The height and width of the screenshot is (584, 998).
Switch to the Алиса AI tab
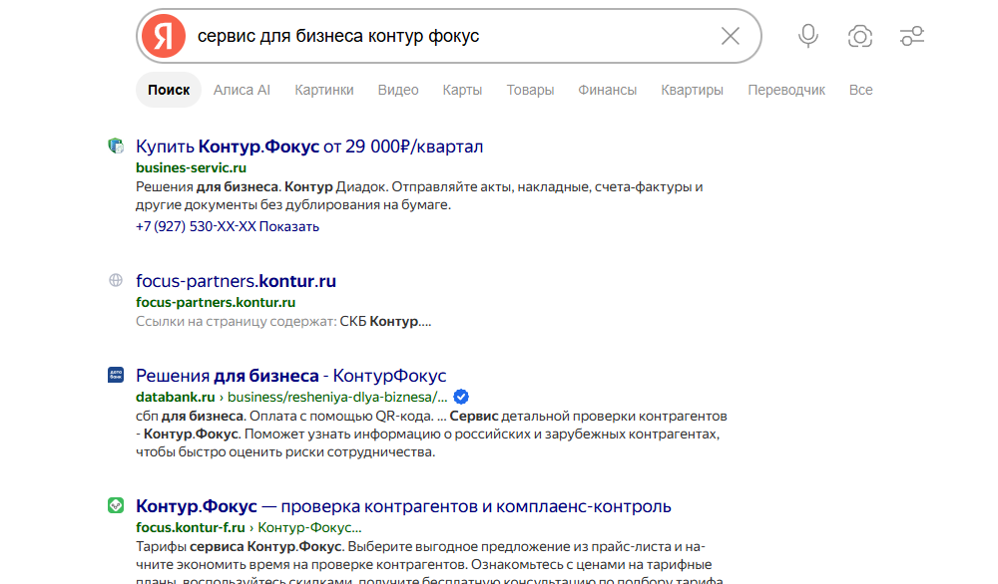(x=242, y=91)
